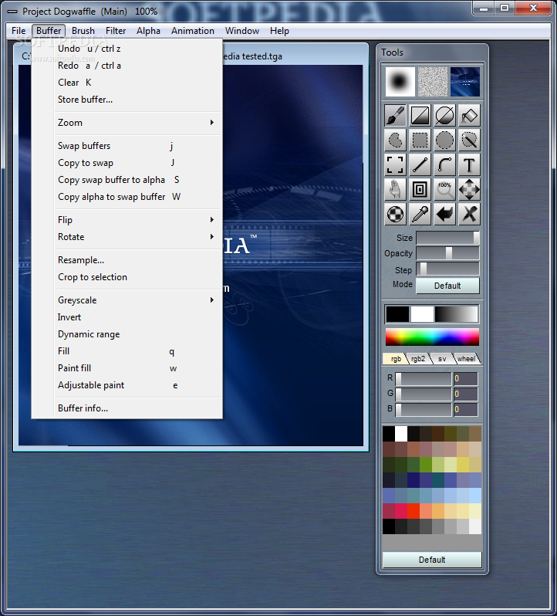The height and width of the screenshot is (616, 557).
Task: Select the freehand lasso selection tool
Action: [395, 140]
